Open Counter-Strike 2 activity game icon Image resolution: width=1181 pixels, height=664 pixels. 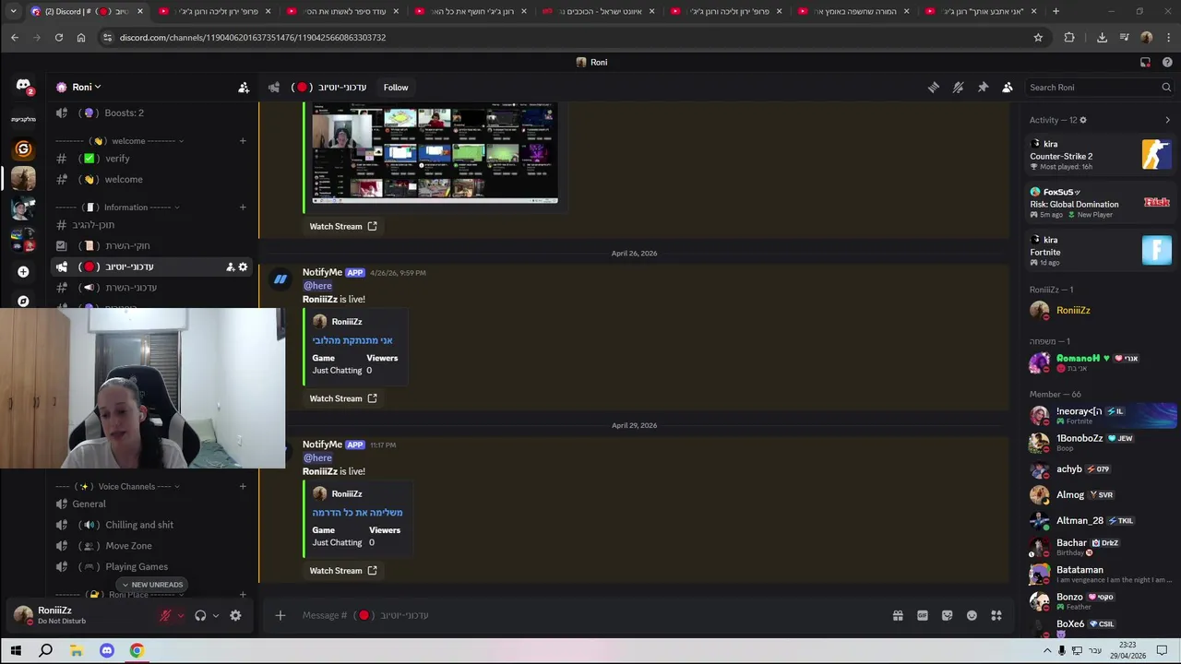pyautogui.click(x=1156, y=154)
